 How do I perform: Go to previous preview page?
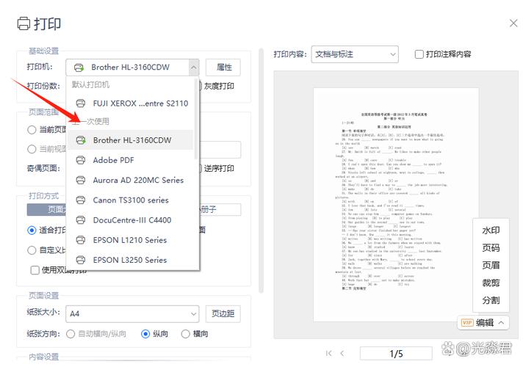point(342,353)
